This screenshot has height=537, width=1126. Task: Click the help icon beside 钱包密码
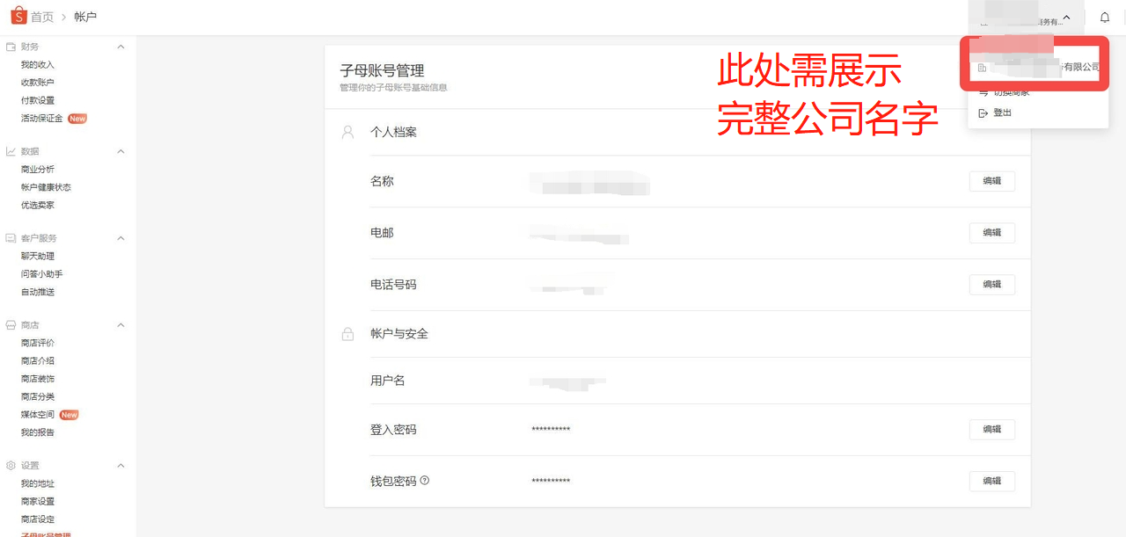(x=425, y=481)
